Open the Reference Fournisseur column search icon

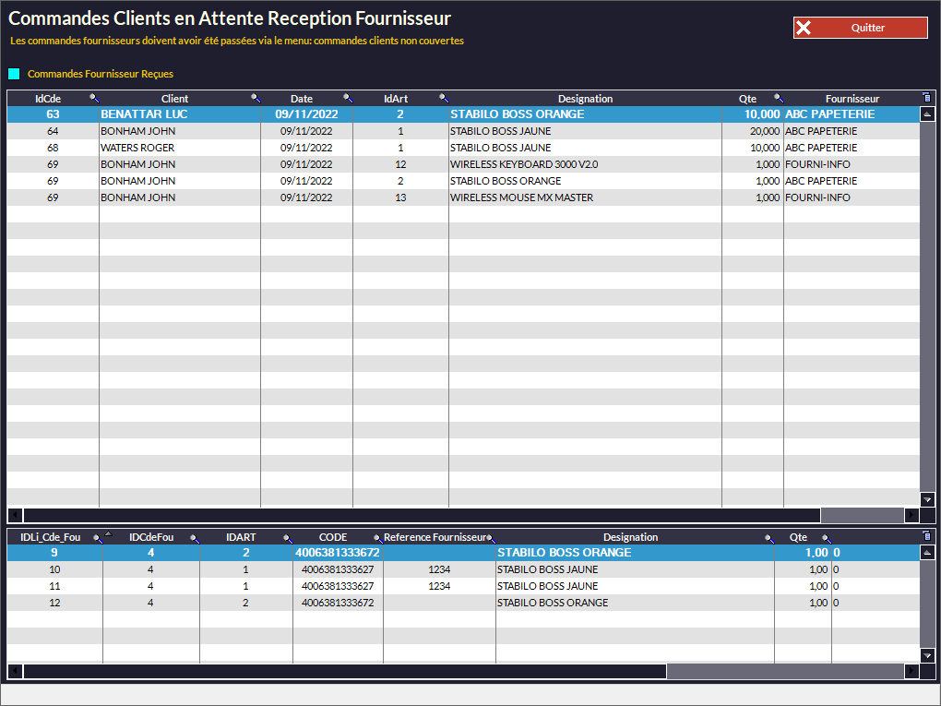491,538
